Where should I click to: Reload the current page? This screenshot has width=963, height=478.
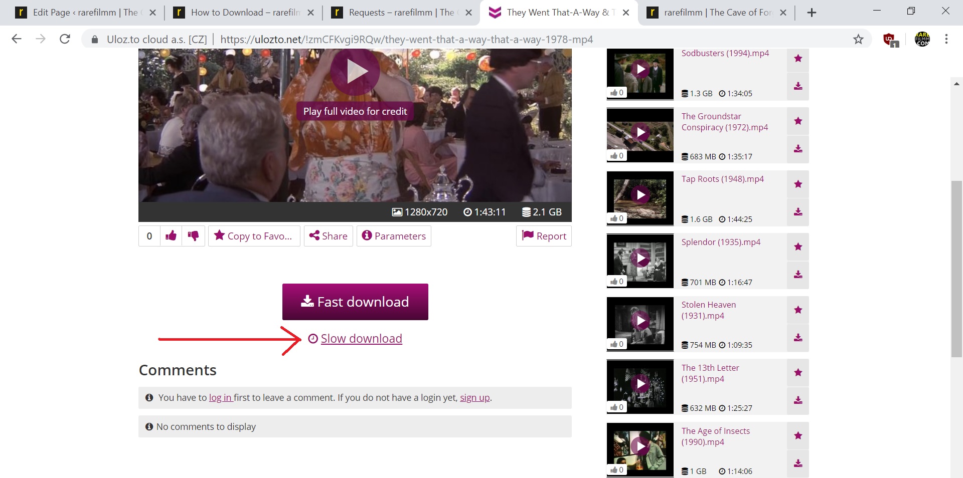click(65, 39)
